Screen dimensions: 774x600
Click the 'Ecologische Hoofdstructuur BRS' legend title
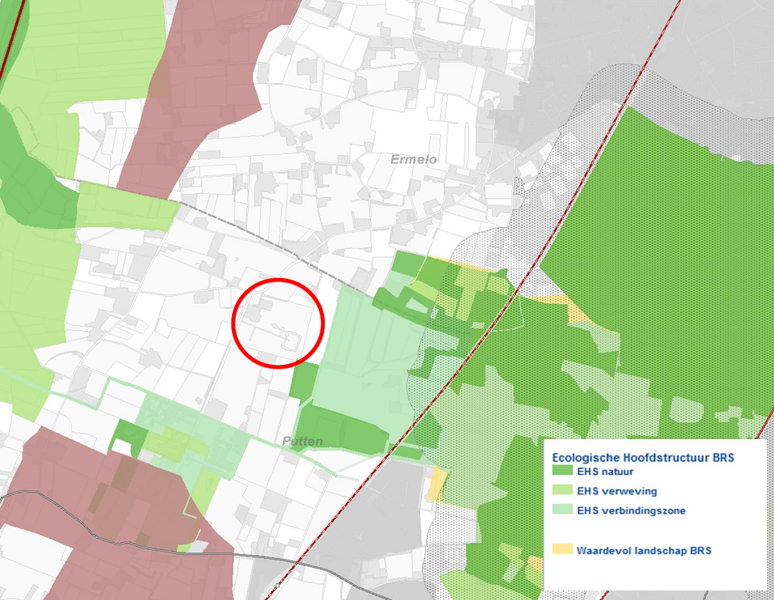coord(643,456)
